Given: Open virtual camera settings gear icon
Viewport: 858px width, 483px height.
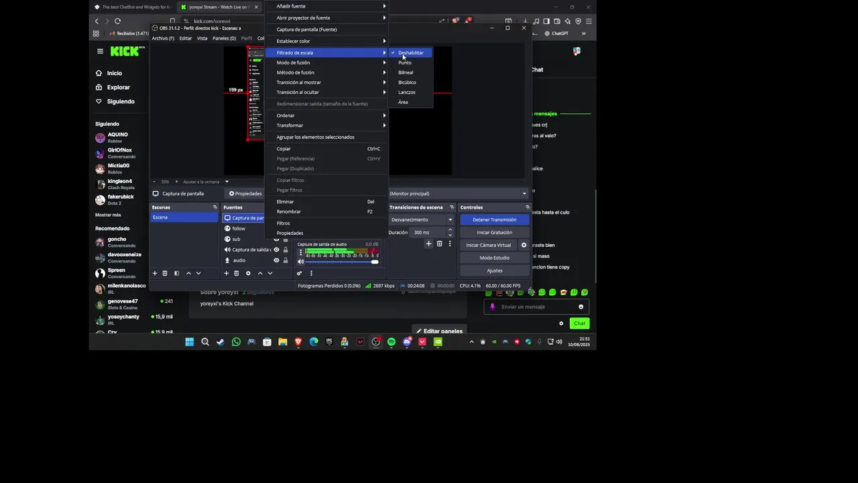Looking at the screenshot, I should coord(524,245).
